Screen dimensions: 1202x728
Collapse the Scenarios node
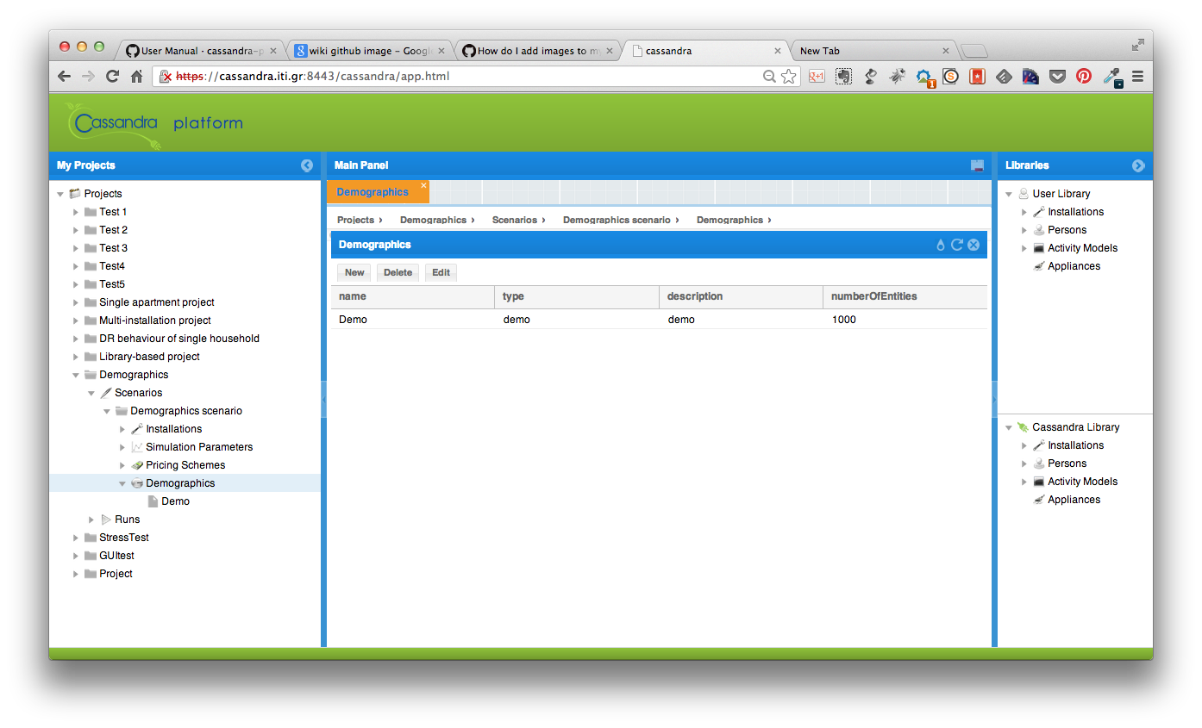click(x=91, y=393)
